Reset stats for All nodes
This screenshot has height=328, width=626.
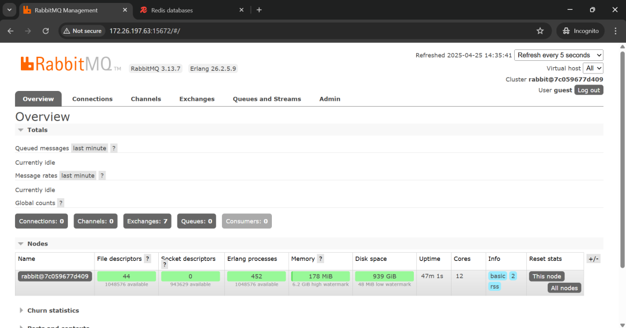point(564,288)
